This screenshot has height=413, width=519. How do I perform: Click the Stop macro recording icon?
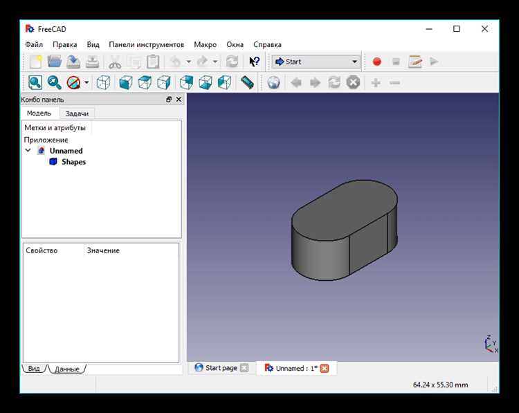[396, 62]
